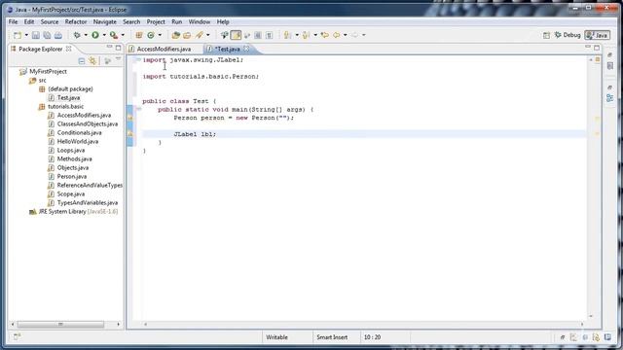Viewport: 623px width, 350px height.
Task: Click the Search flashlight toolbar icon
Action: (199, 35)
